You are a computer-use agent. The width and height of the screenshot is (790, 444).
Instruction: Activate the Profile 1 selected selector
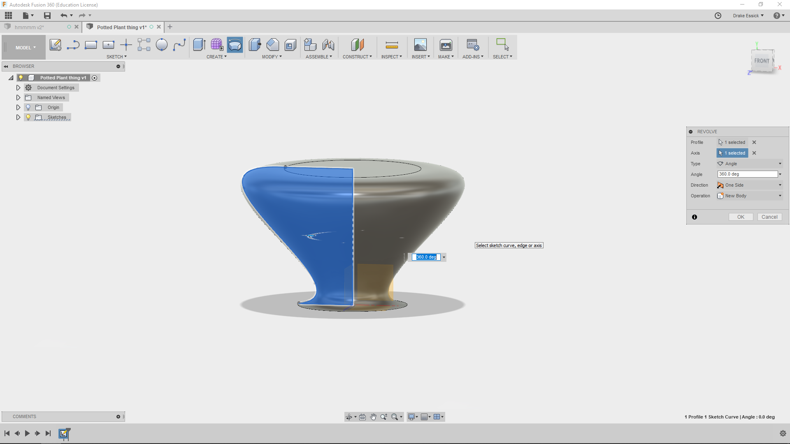732,142
